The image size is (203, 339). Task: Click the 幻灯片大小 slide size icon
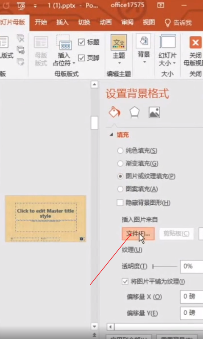click(x=167, y=41)
